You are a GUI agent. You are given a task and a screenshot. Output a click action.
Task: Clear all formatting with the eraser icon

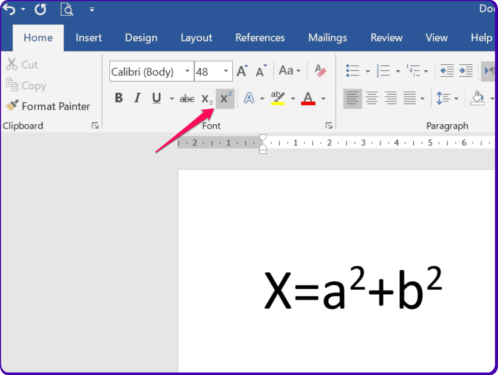pos(320,71)
